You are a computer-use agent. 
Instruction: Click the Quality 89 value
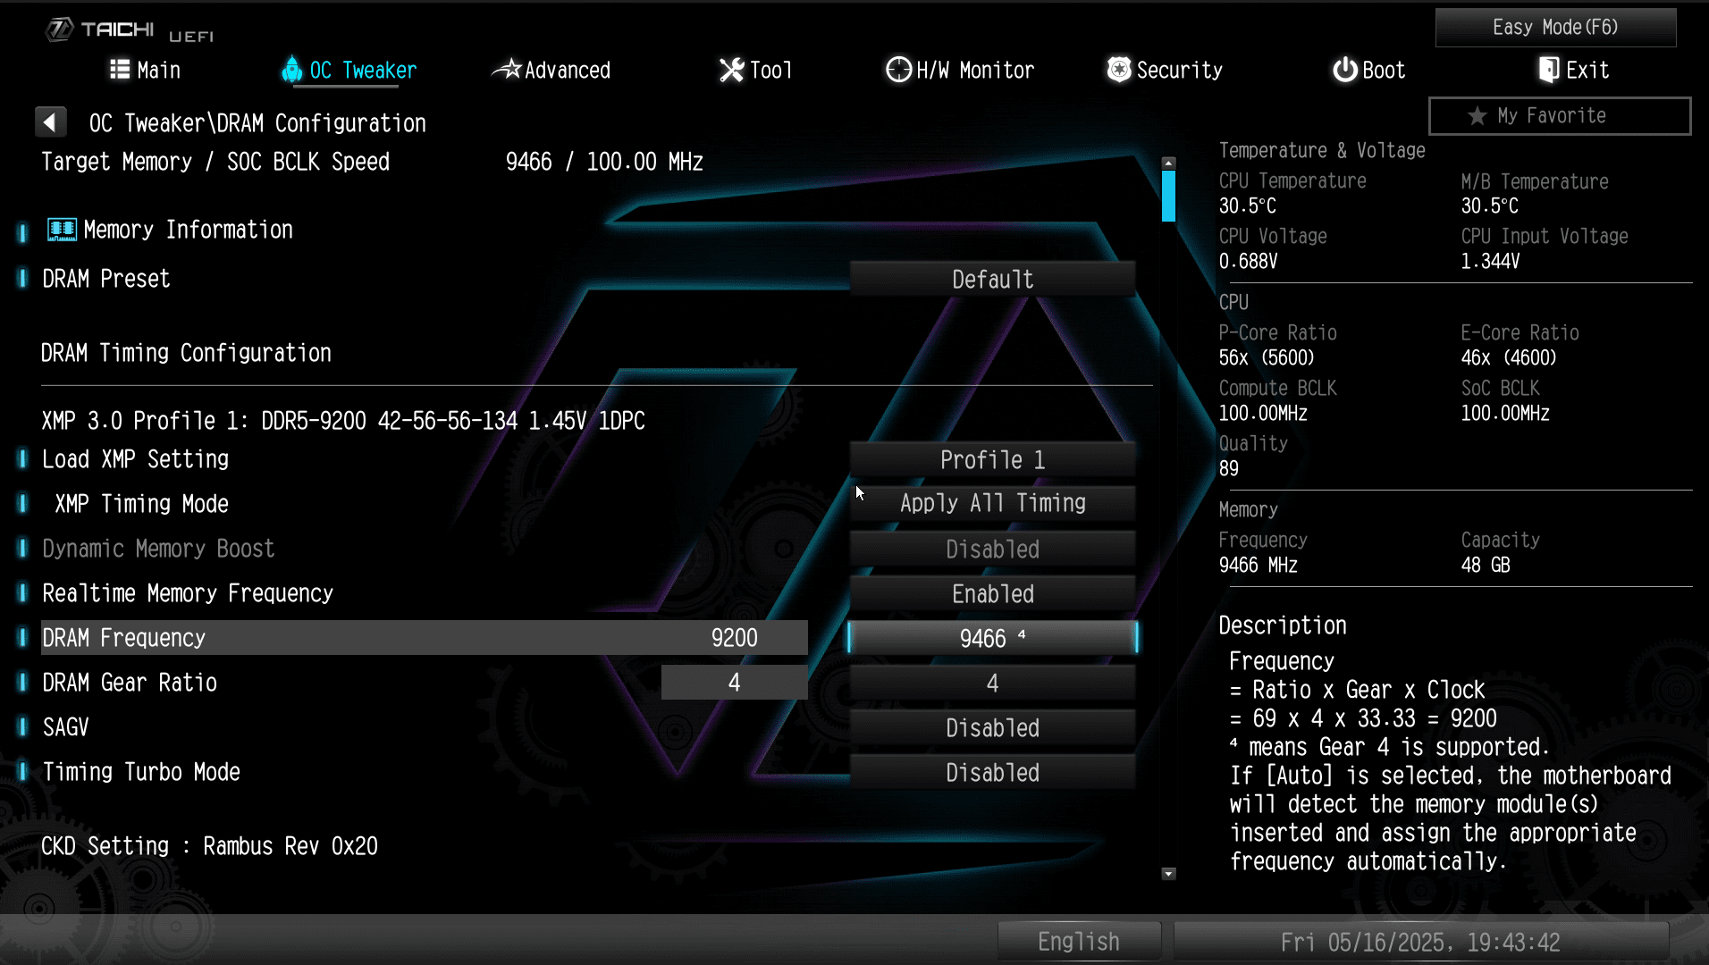(x=1229, y=469)
